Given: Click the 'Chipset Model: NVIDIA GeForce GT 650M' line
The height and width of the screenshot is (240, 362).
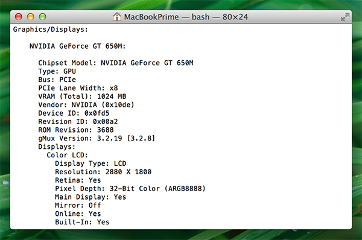Looking at the screenshot, I should pyautogui.click(x=116, y=63).
